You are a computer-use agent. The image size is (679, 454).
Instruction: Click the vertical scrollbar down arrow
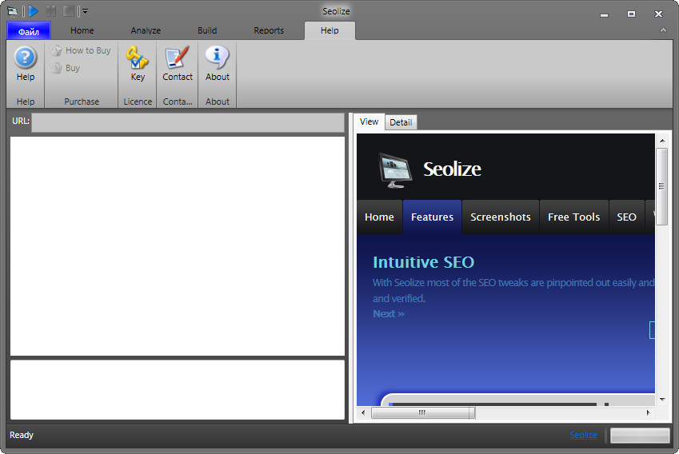pos(661,400)
